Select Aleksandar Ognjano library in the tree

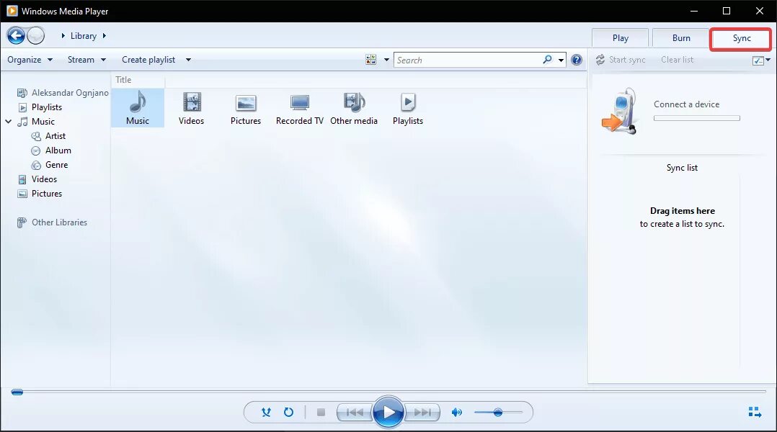pyautogui.click(x=63, y=93)
